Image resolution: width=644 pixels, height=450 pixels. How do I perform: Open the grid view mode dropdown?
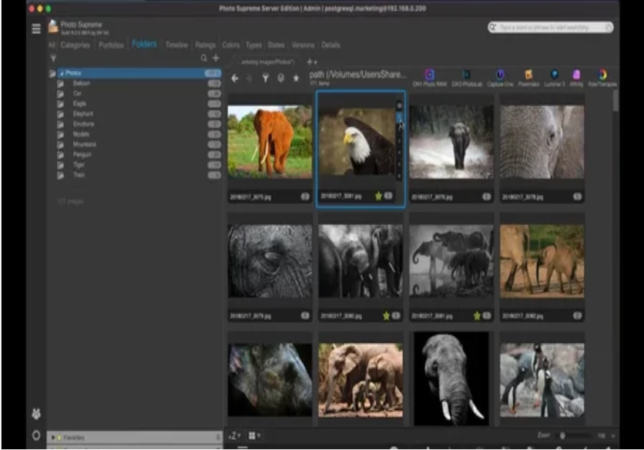pyautogui.click(x=255, y=435)
